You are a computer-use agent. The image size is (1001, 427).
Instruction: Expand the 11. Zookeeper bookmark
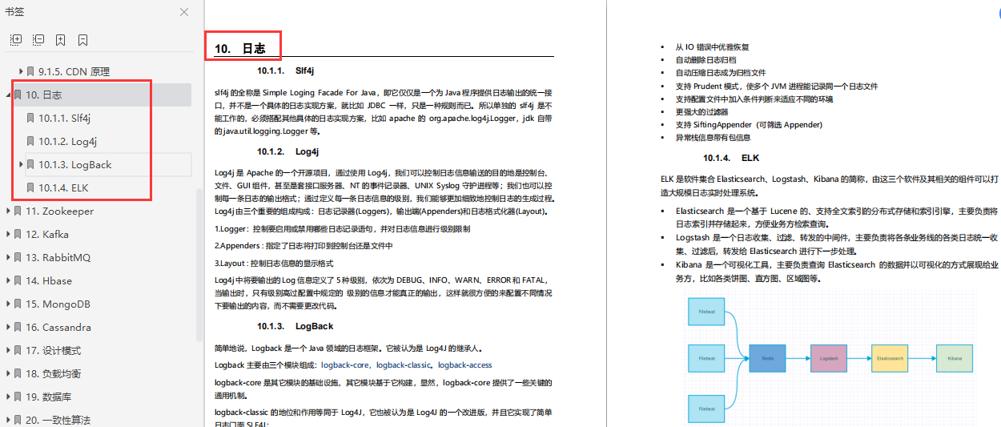[x=8, y=211]
